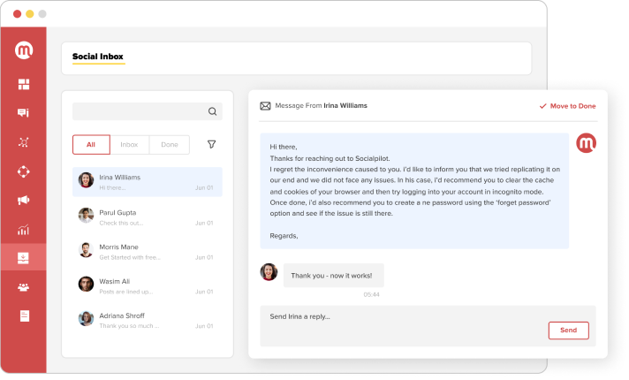Click Irina's avatar next to thank you message
The width and height of the screenshot is (629, 380).
click(269, 272)
